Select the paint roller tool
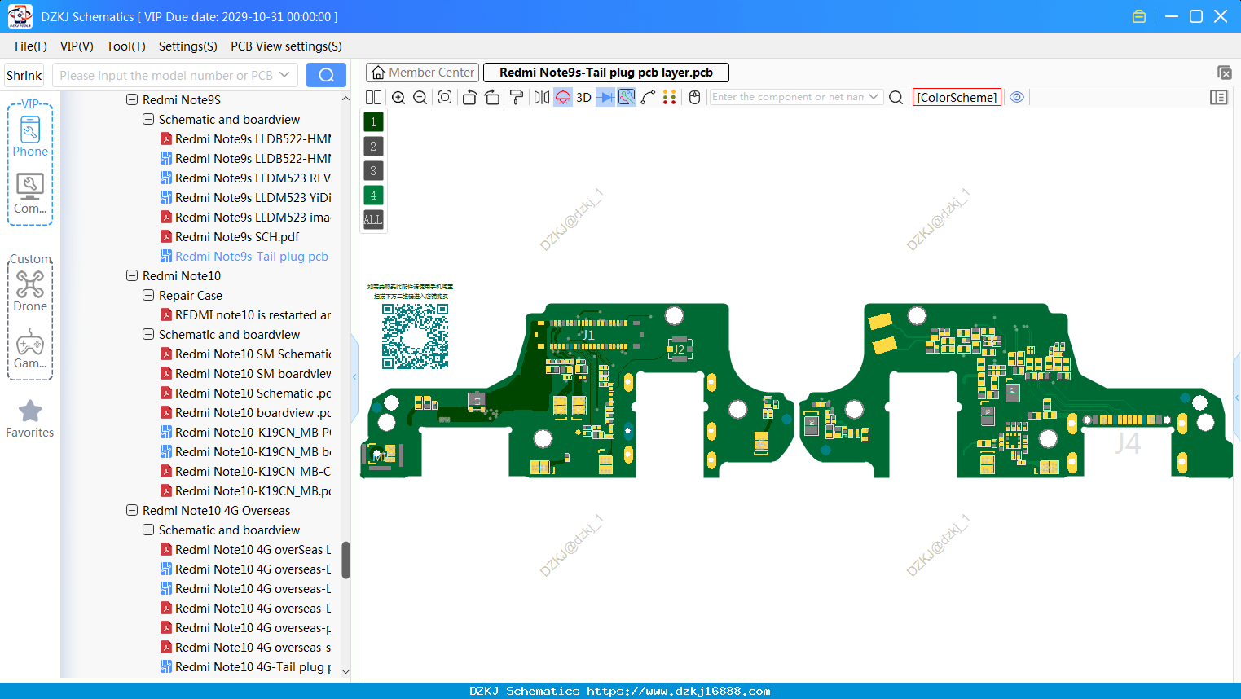 517,97
